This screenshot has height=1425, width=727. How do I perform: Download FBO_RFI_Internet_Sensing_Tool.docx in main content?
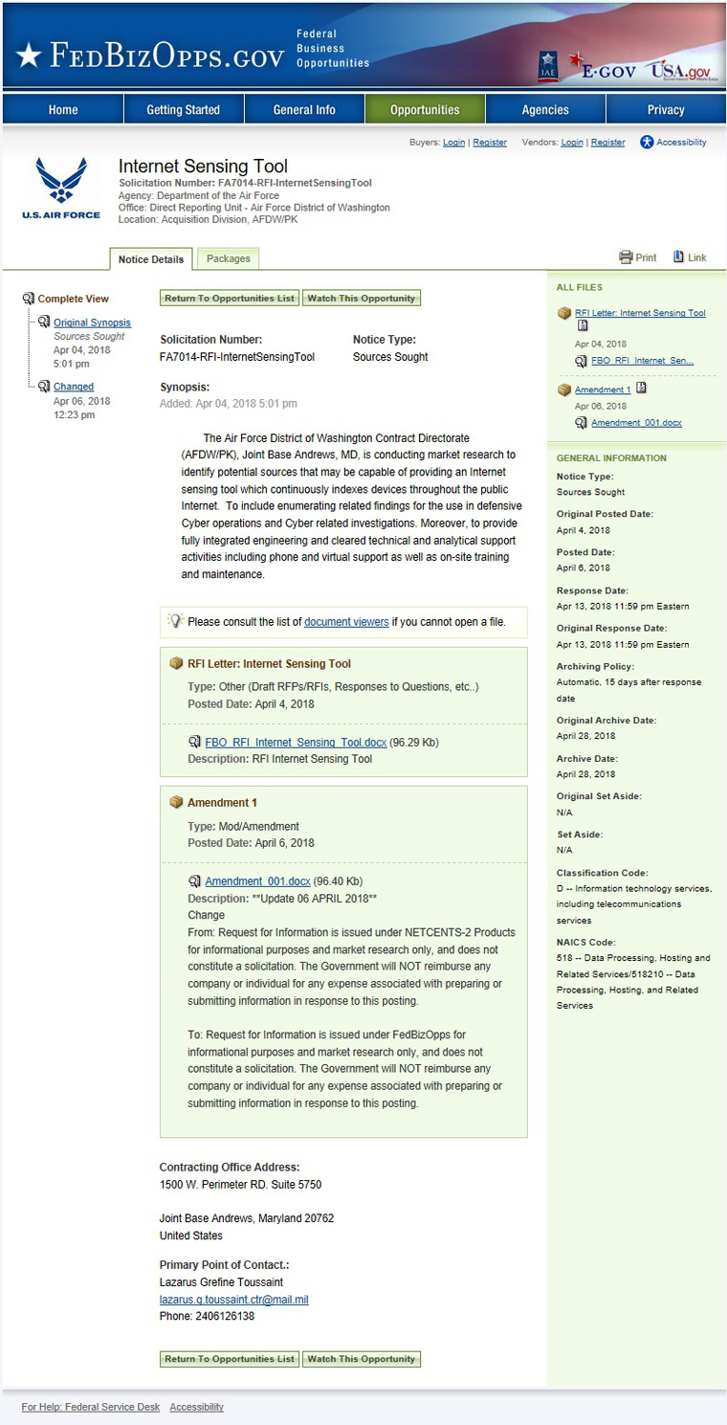(296, 742)
